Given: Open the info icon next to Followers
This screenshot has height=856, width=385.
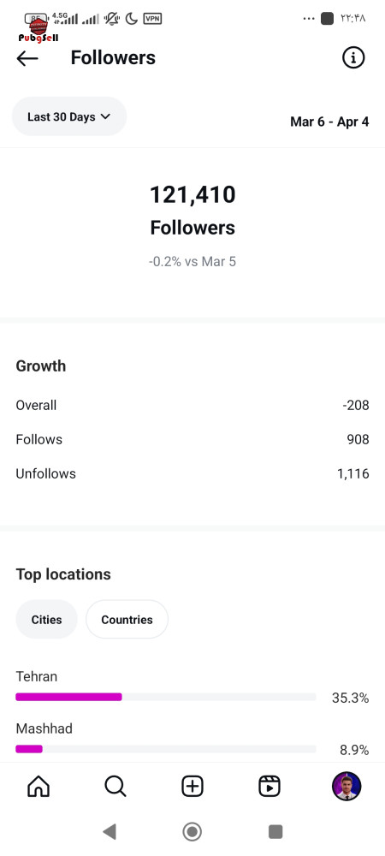Looking at the screenshot, I should coord(353,57).
